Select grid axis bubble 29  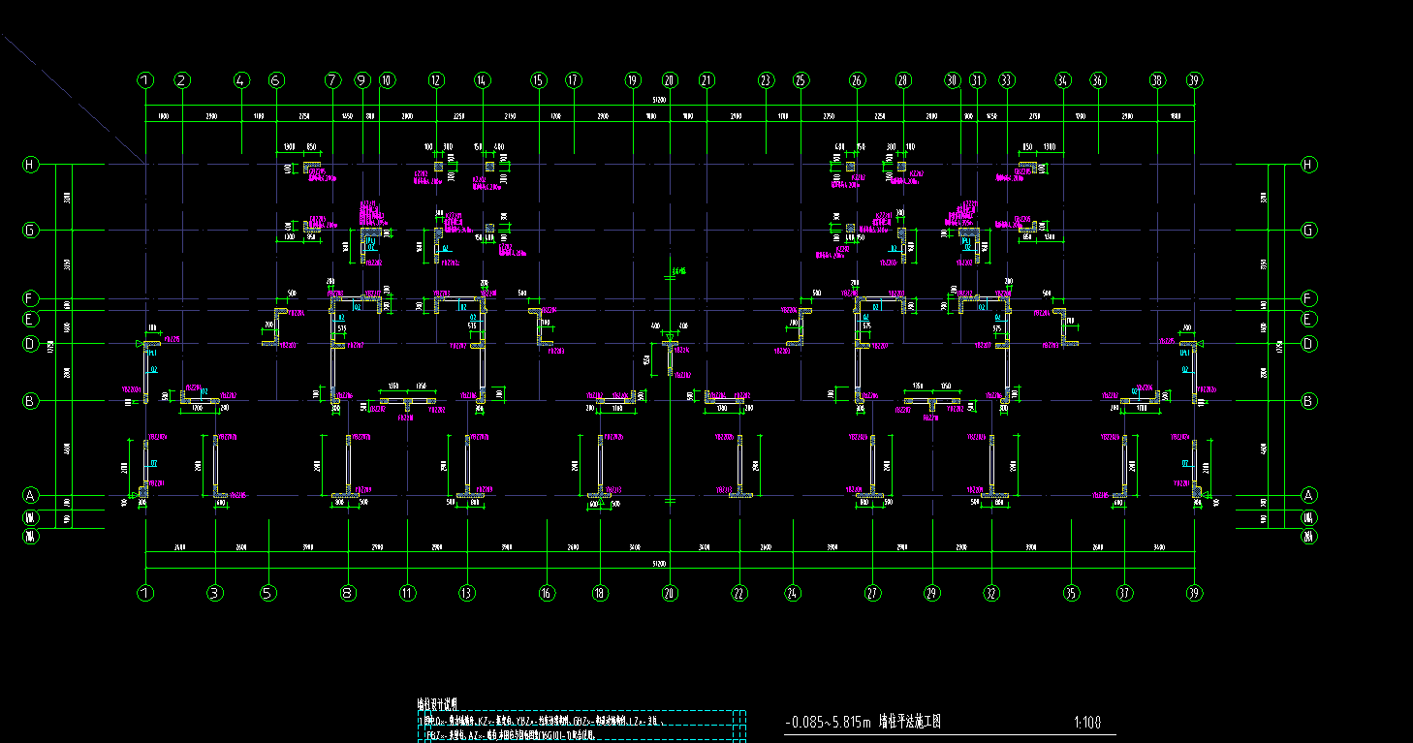[x=932, y=593]
